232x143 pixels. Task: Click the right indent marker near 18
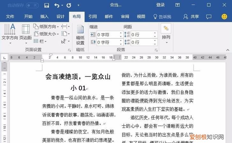[x=114, y=59]
